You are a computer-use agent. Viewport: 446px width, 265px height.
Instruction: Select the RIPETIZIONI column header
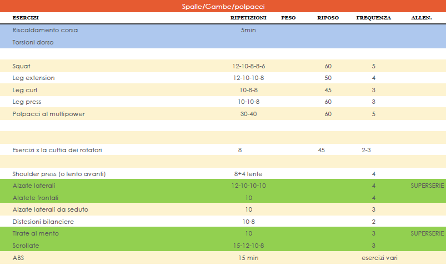click(x=248, y=18)
